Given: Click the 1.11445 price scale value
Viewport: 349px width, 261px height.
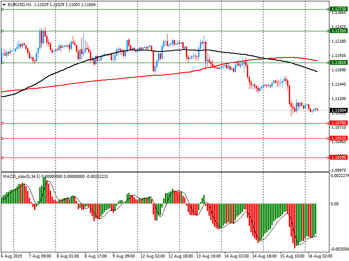Looking at the screenshot, I should (x=339, y=84).
